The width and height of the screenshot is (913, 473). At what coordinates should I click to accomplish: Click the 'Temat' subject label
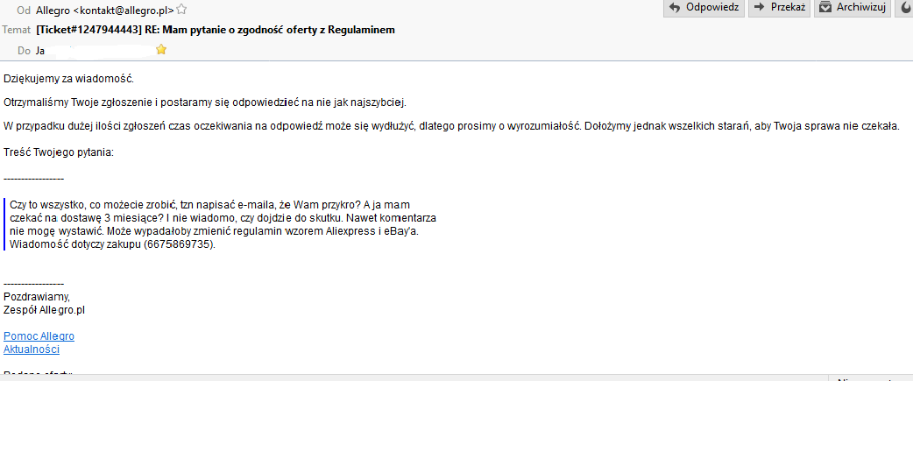[x=17, y=30]
